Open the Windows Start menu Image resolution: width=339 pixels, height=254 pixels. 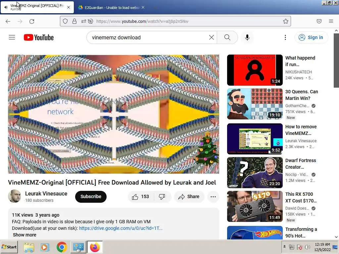click(x=9, y=247)
